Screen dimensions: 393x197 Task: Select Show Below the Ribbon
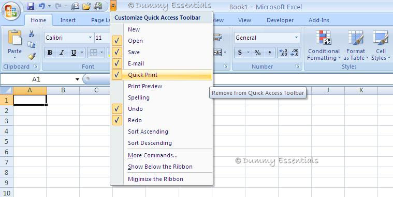click(x=162, y=167)
